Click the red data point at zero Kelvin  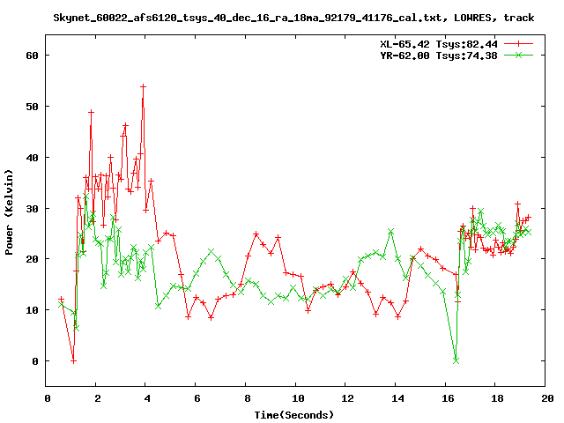coord(73,360)
